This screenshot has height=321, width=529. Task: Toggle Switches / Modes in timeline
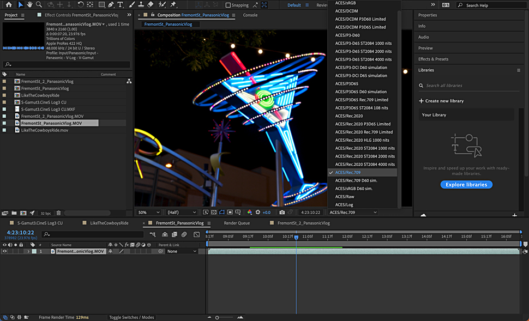pyautogui.click(x=131, y=317)
